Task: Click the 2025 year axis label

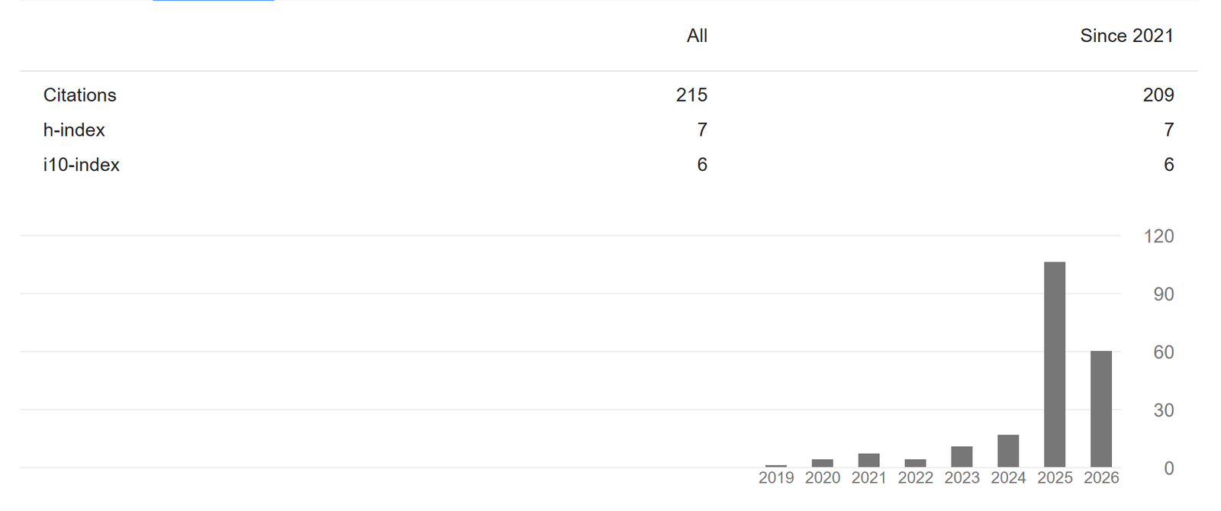Action: 1055,478
